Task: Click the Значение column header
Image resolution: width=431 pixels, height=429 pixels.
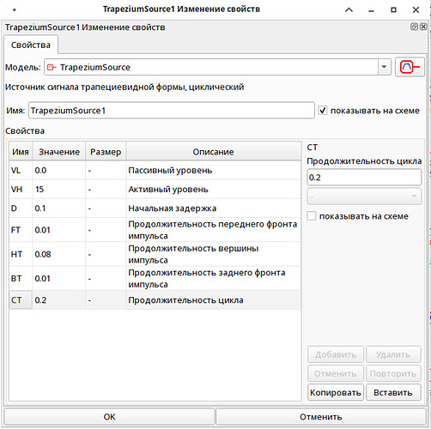Action: point(59,152)
